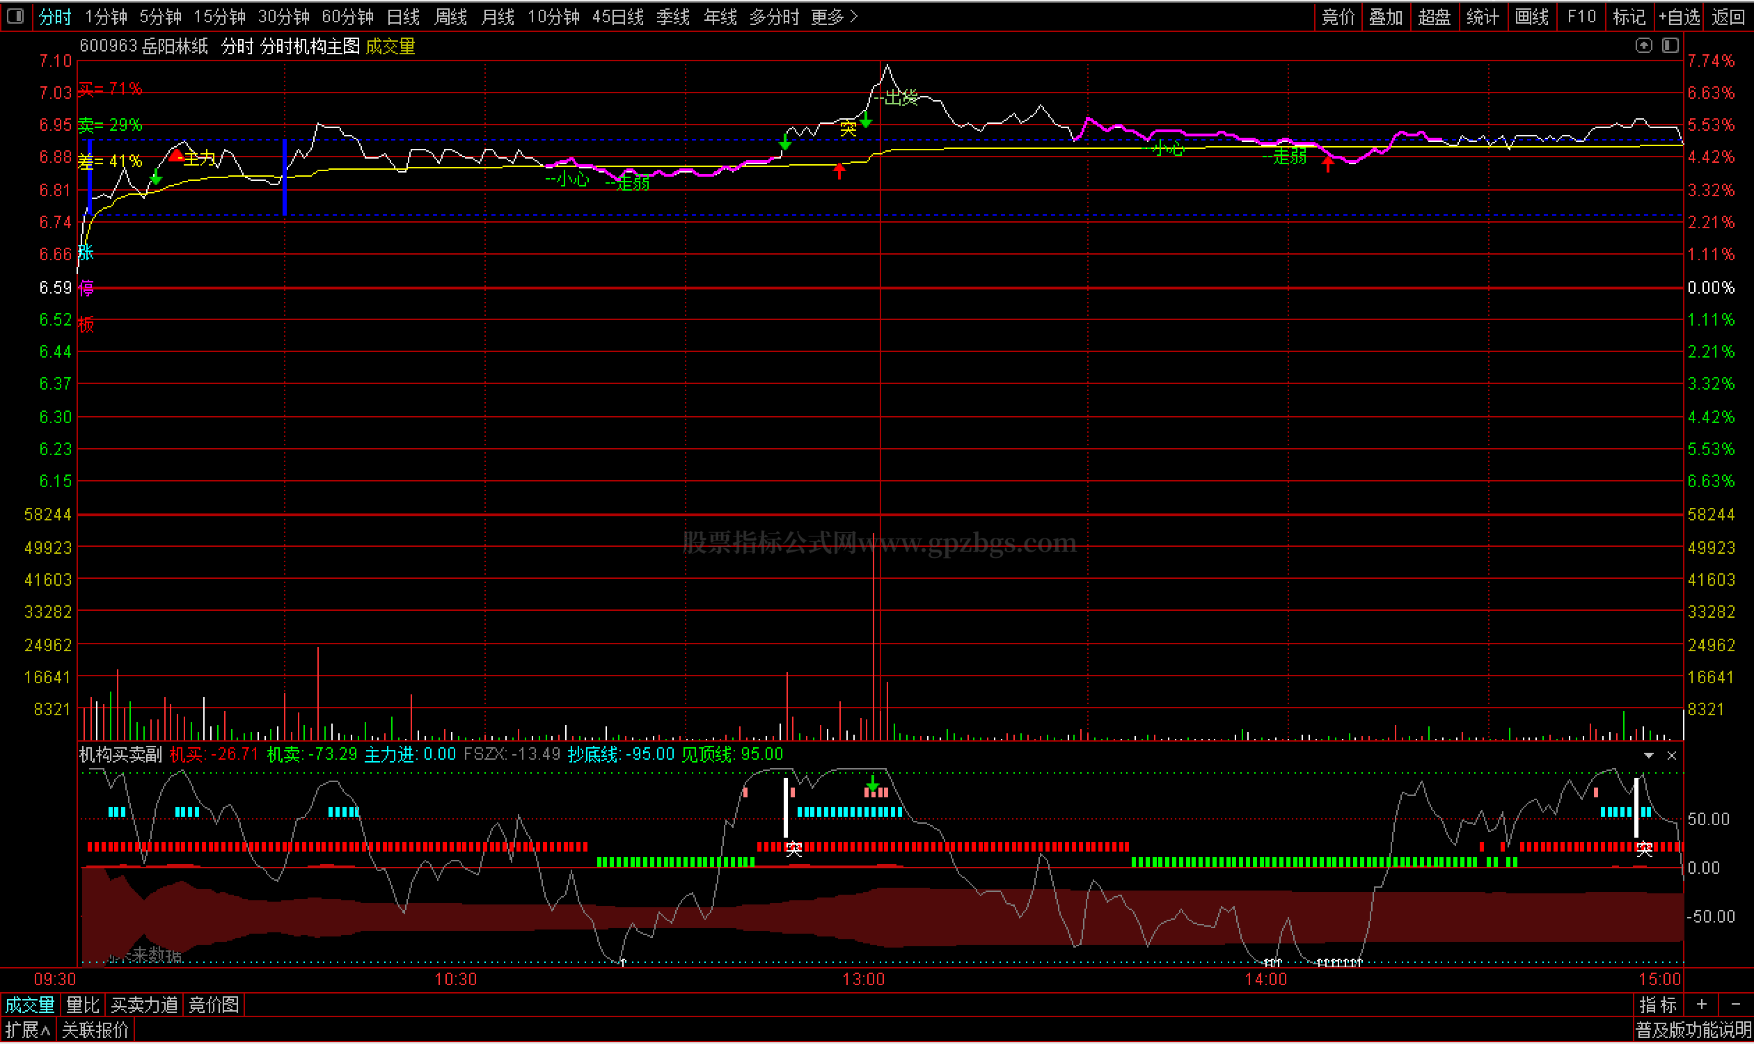Click the plus icon to add indicator panel
The width and height of the screenshot is (1754, 1045).
pos(1701,1005)
